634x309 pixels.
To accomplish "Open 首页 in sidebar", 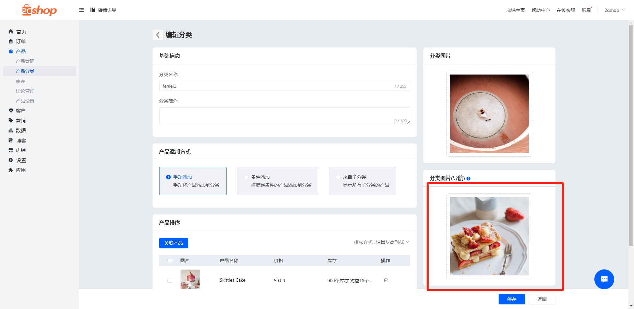I will coord(21,32).
